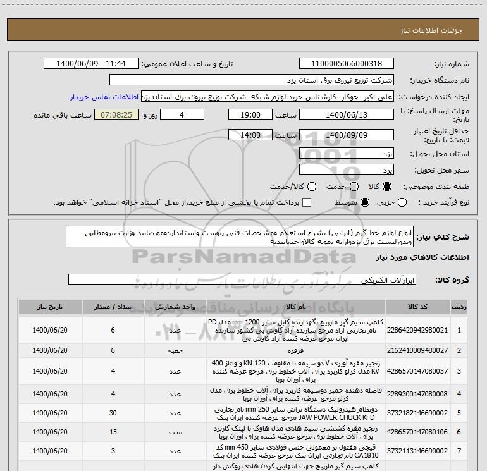487x471 pixels.
Task: Click the گروه کالا field ابزارآلات الکتریکی
Action: tap(242, 279)
